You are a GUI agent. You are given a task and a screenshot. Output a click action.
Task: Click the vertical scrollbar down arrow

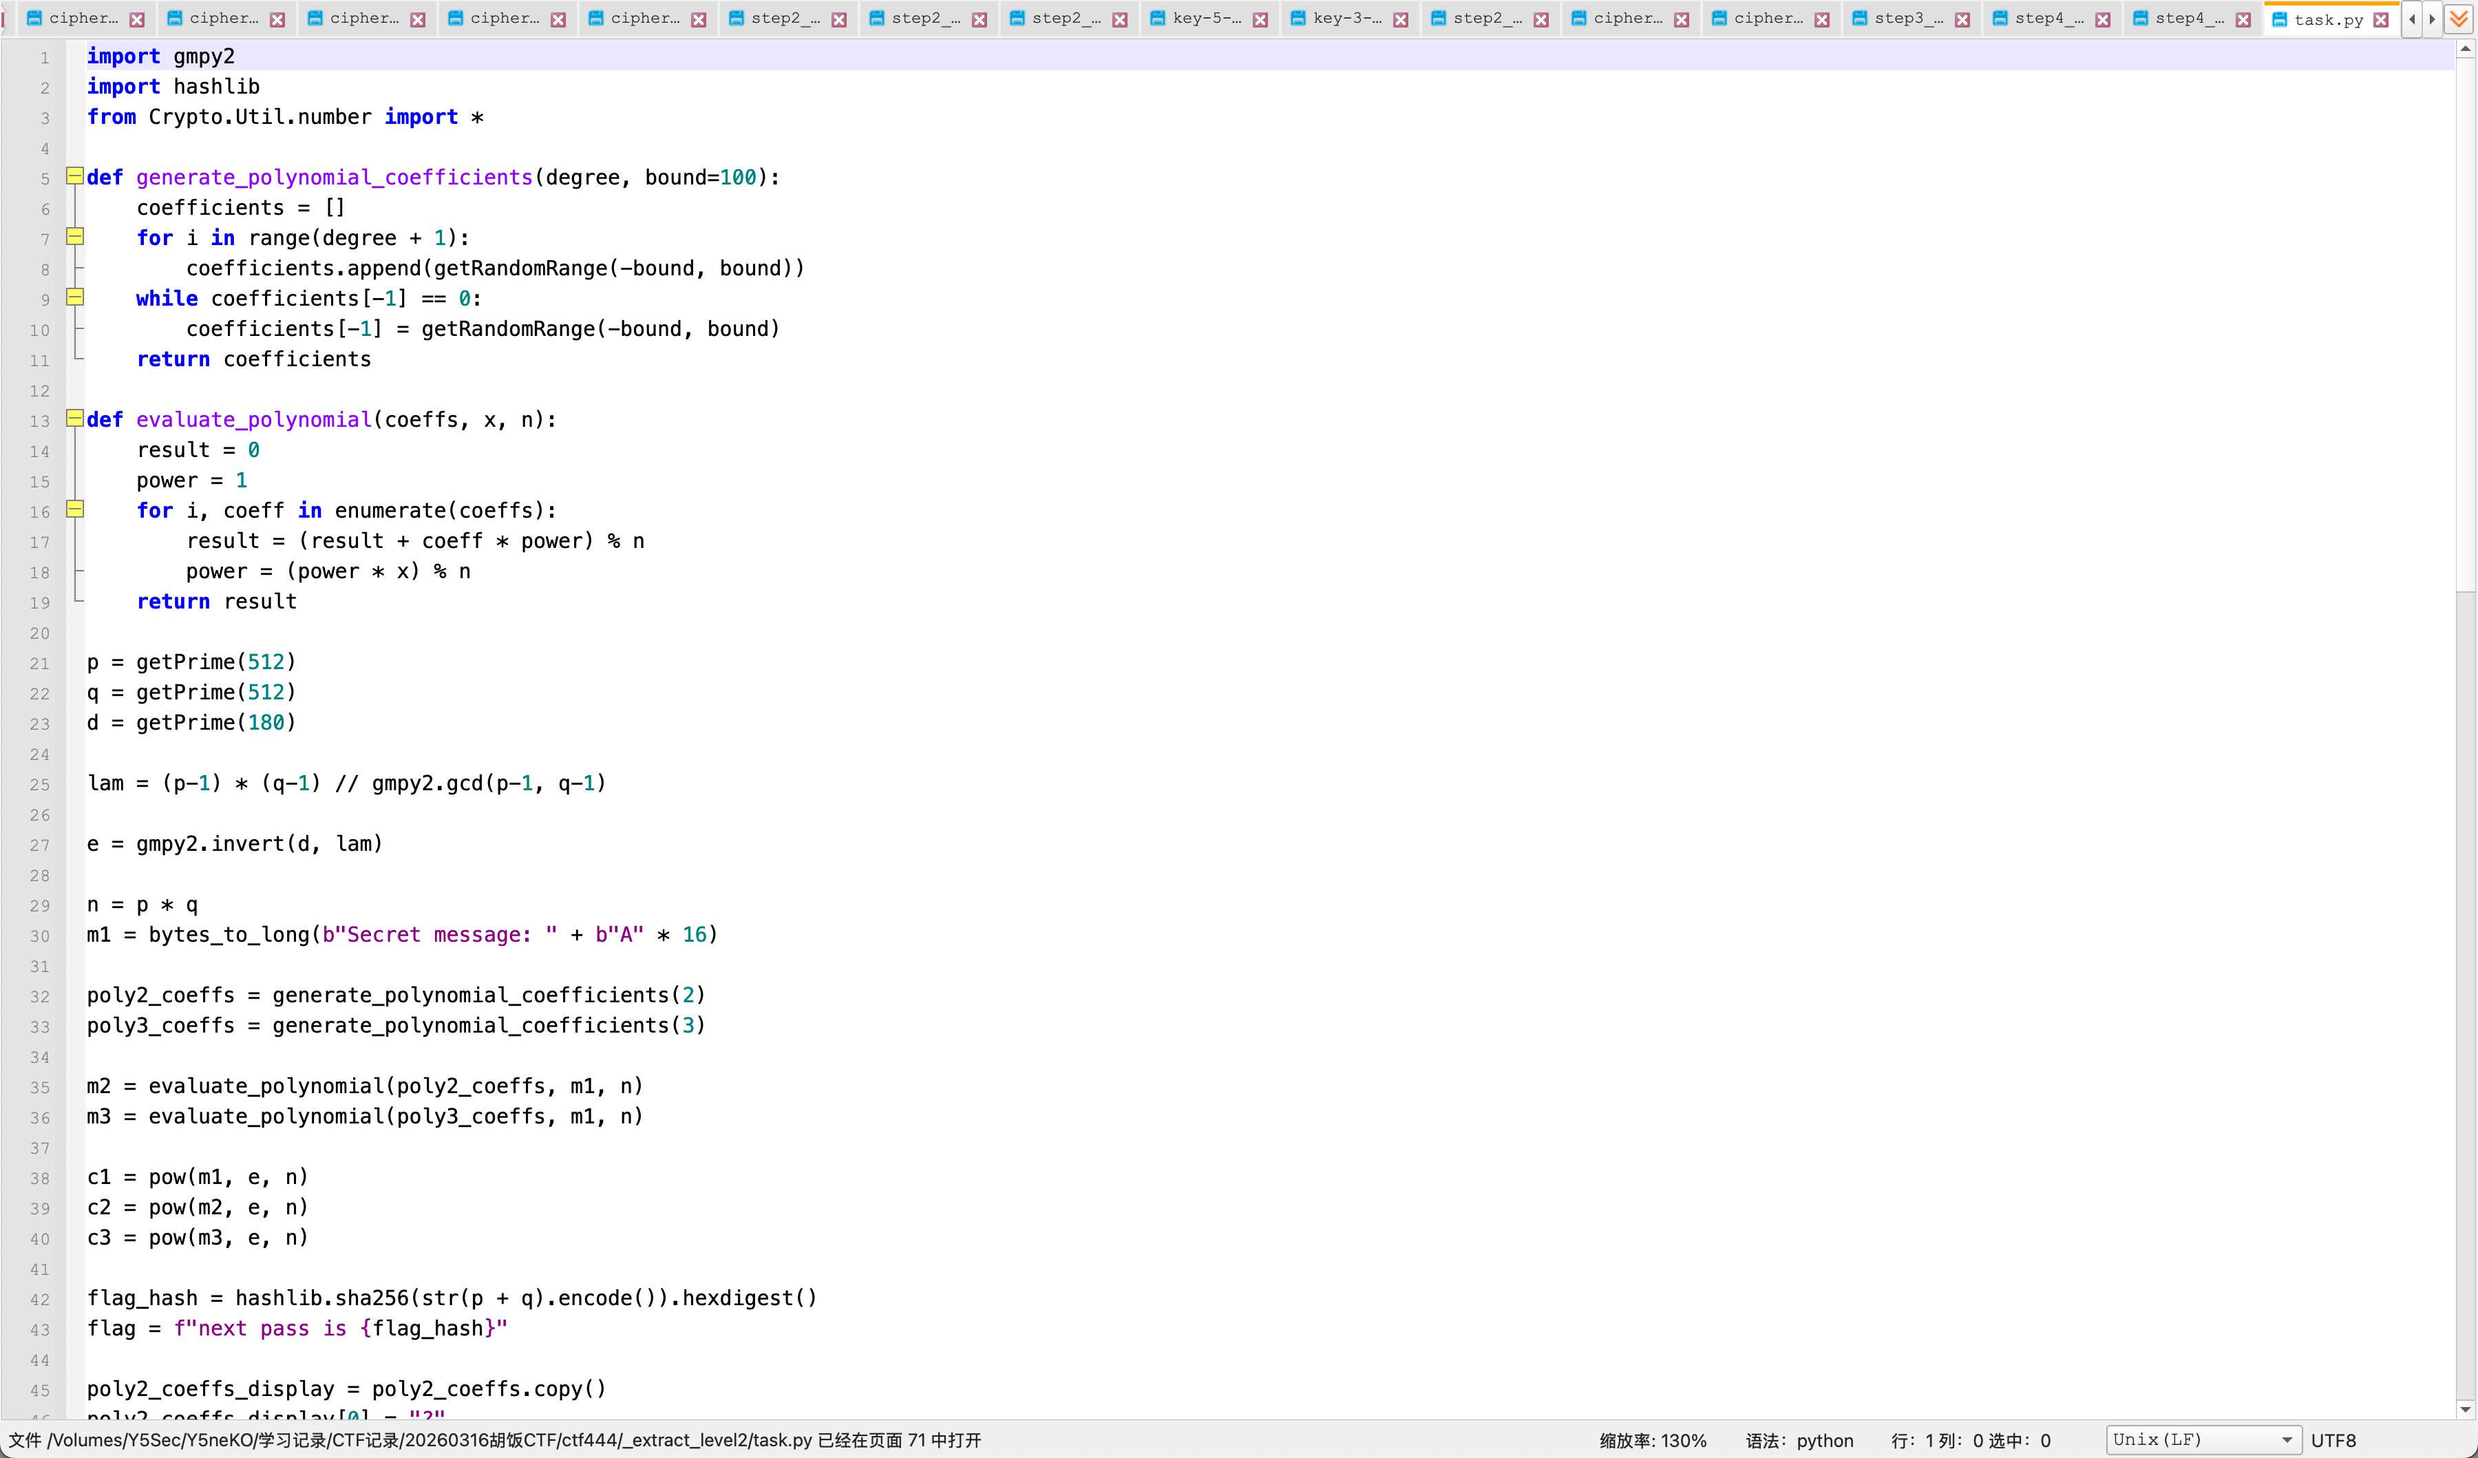click(x=2465, y=1409)
